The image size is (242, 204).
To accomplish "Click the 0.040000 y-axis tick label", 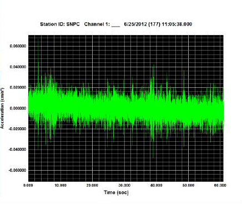I will tap(18, 67).
